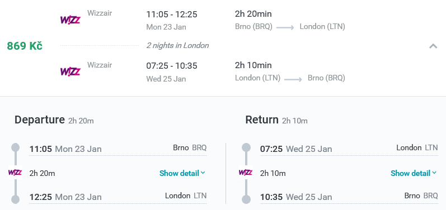Click arrow between Brno (BRQ) and London (LTN)

285,27
